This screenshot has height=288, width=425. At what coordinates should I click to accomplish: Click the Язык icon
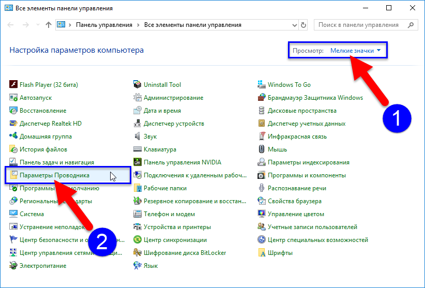138,266
